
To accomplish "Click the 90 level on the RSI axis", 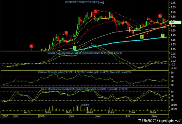I will click(x=172, y=73).
